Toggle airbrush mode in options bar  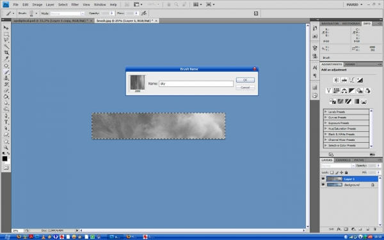tap(144, 13)
